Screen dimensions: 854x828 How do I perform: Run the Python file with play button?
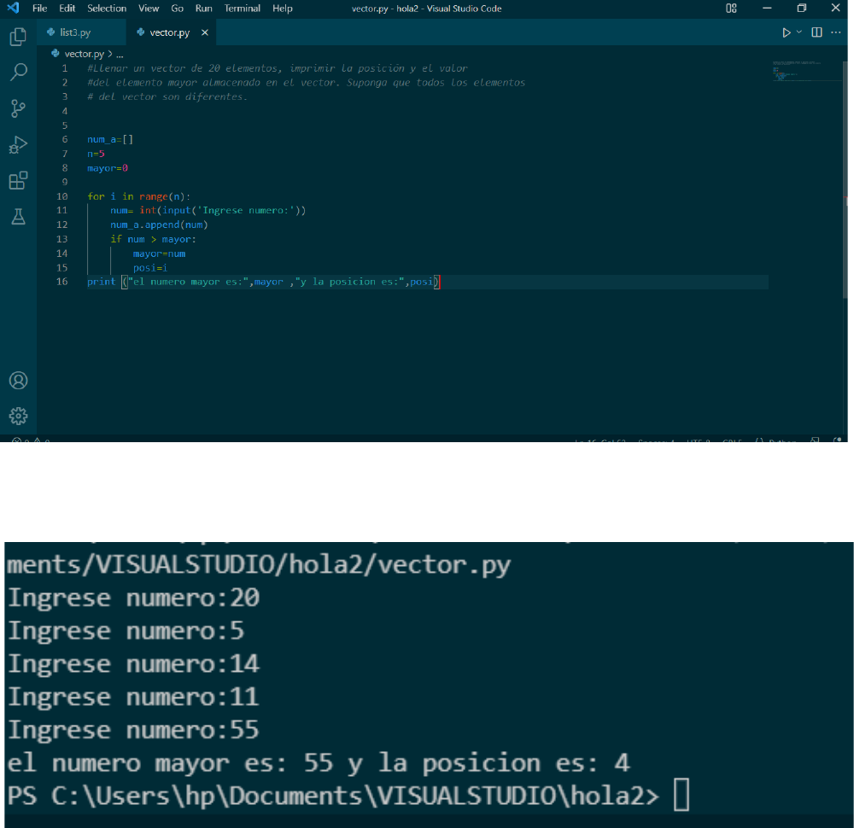pyautogui.click(x=787, y=32)
